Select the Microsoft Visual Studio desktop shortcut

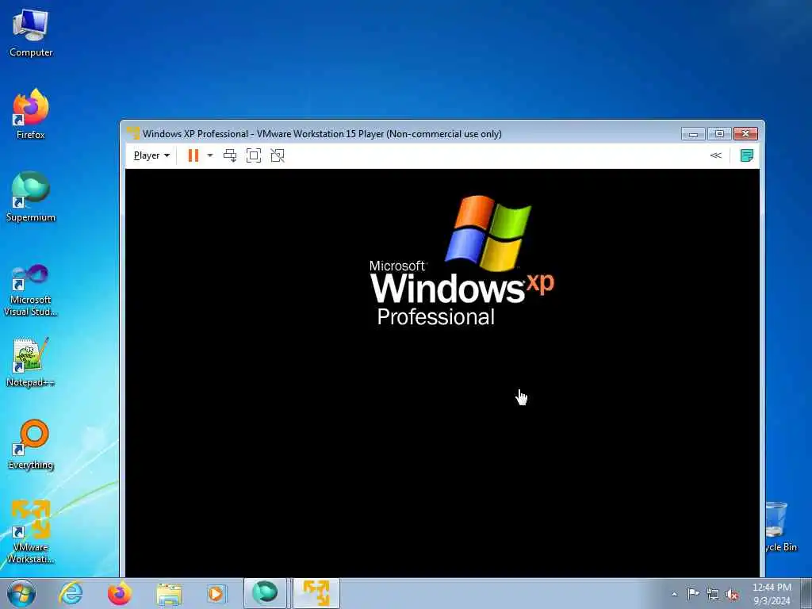click(31, 290)
